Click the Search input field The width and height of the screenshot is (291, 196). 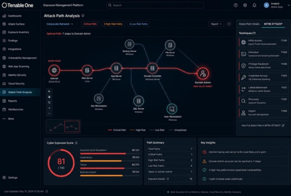pyautogui.click(x=155, y=5)
